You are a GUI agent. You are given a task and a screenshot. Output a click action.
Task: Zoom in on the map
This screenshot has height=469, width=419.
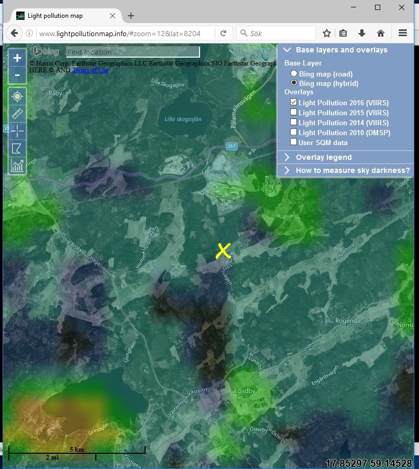17,58
